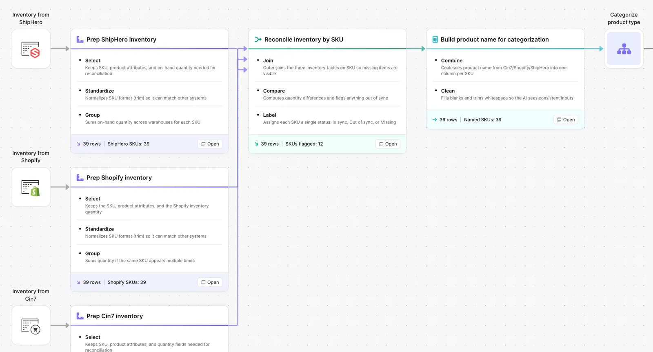Click Sums on-hand quantity across warehouses description
Image resolution: width=653 pixels, height=352 pixels.
(142, 122)
